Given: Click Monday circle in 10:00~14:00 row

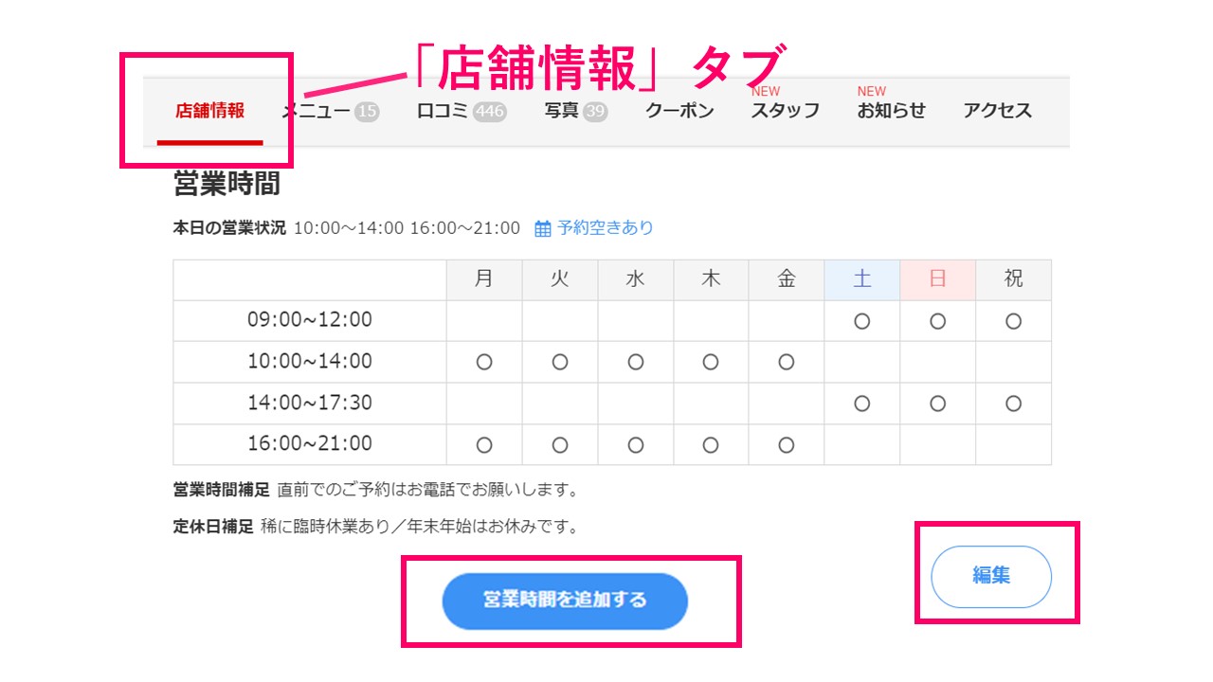Looking at the screenshot, I should pos(484,363).
